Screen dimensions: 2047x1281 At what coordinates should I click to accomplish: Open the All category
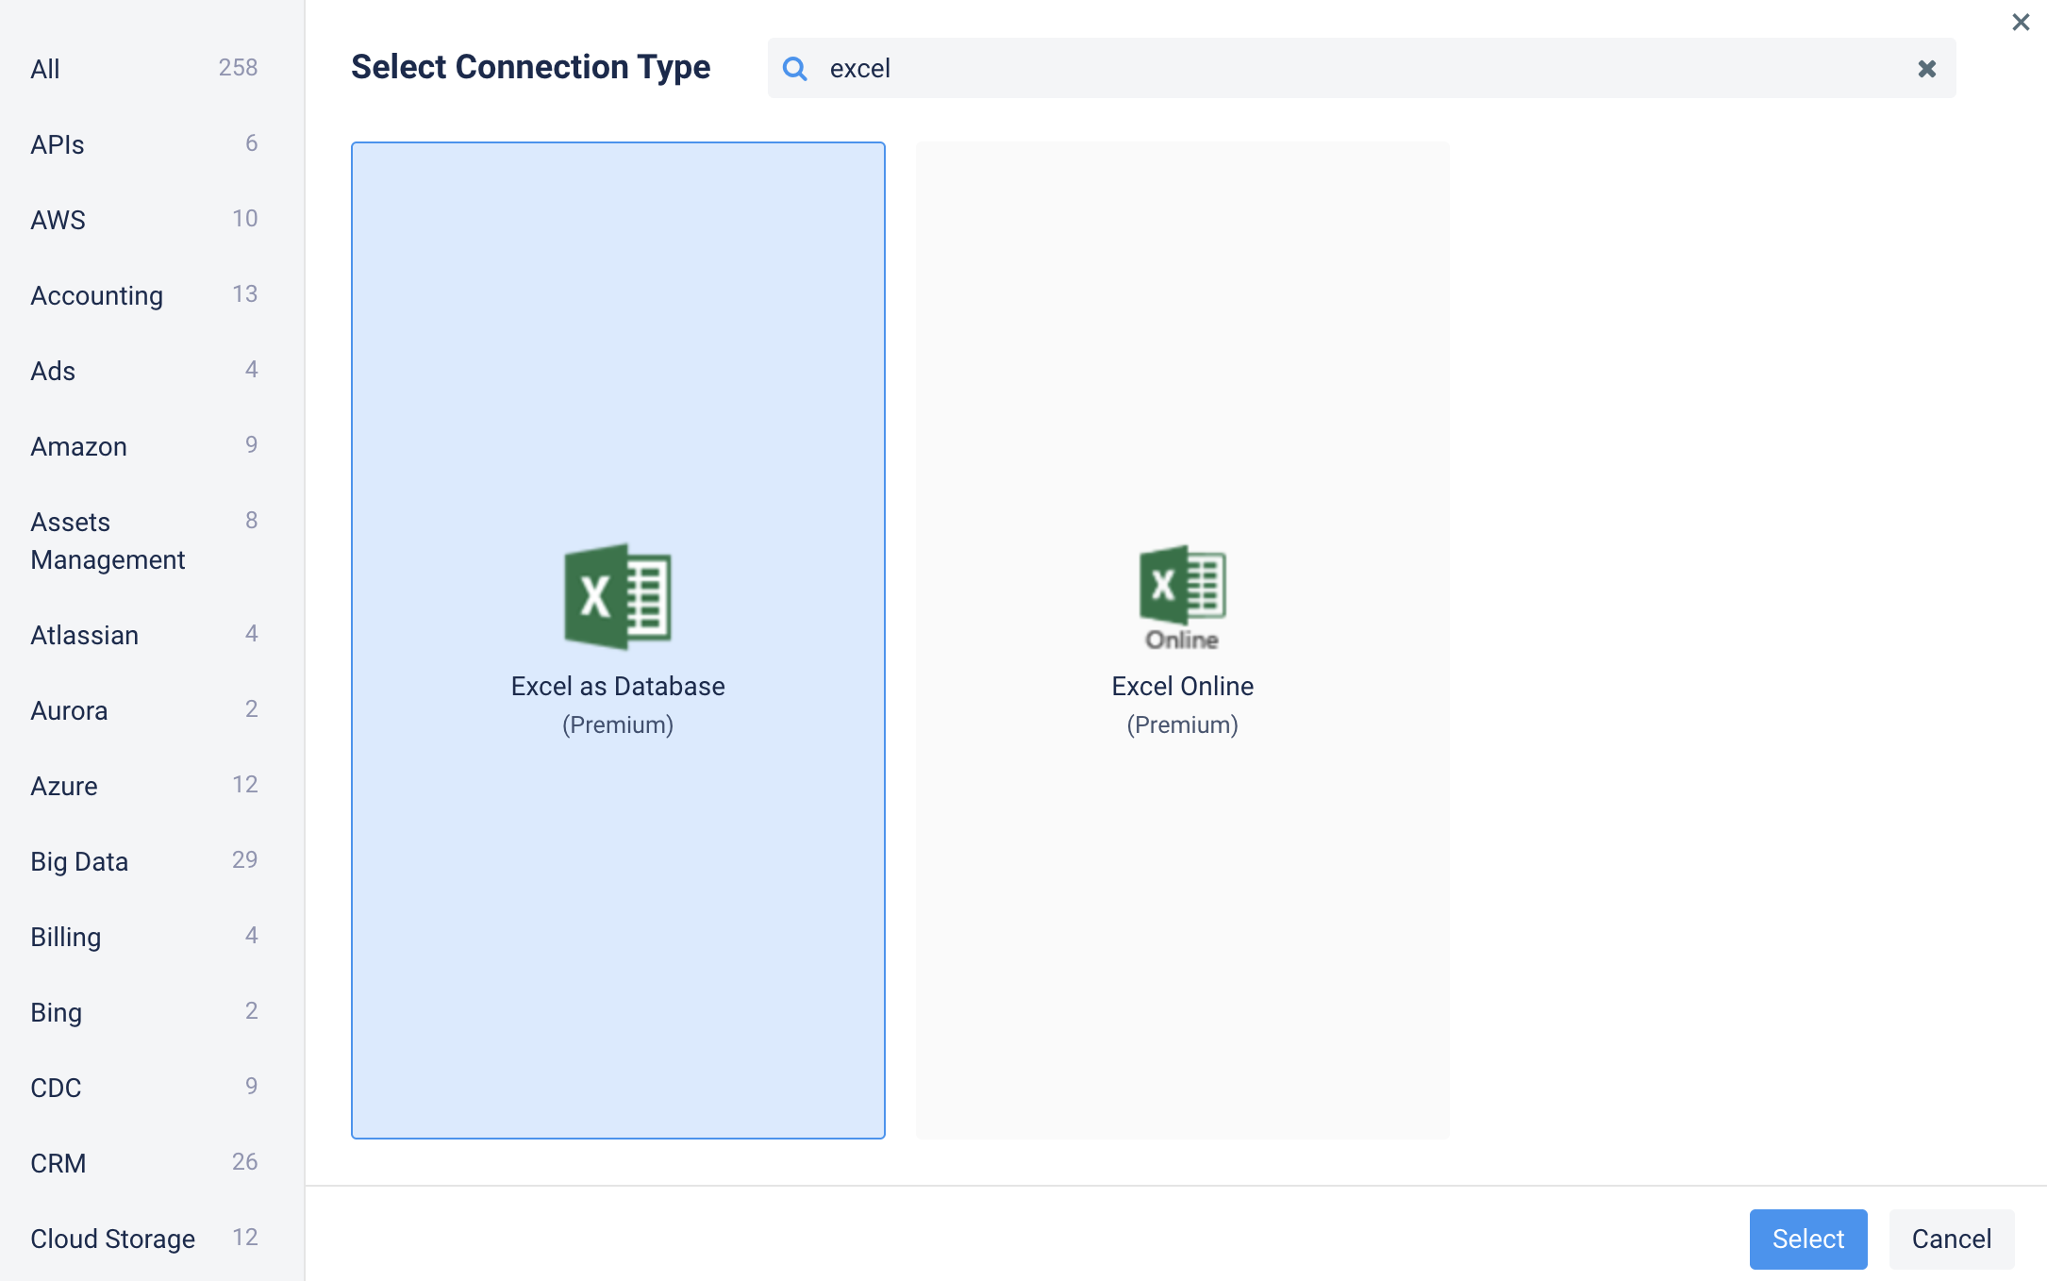point(144,69)
